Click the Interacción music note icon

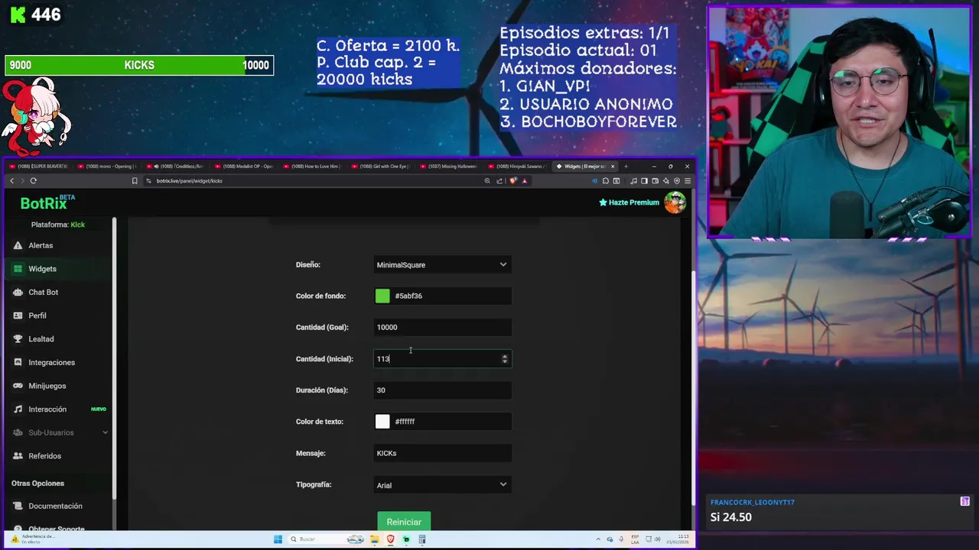tap(18, 409)
